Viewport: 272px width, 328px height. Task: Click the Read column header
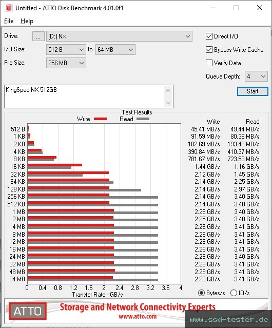252,122
